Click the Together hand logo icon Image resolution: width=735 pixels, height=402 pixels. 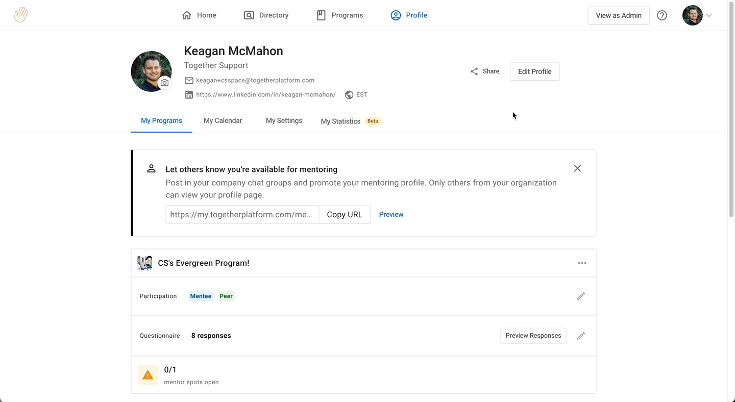(21, 15)
